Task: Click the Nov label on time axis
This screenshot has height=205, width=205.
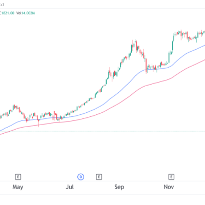Action: tap(169, 187)
